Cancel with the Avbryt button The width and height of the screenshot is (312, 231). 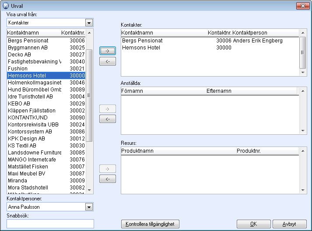click(289, 224)
